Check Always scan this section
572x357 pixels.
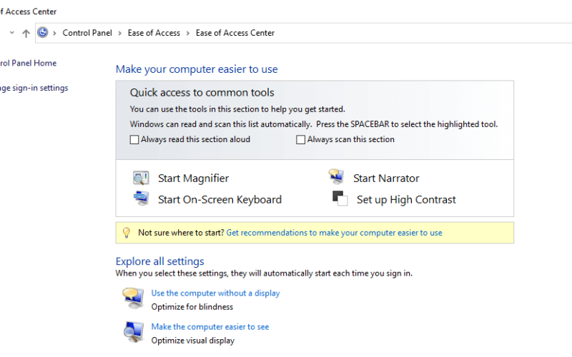point(300,139)
